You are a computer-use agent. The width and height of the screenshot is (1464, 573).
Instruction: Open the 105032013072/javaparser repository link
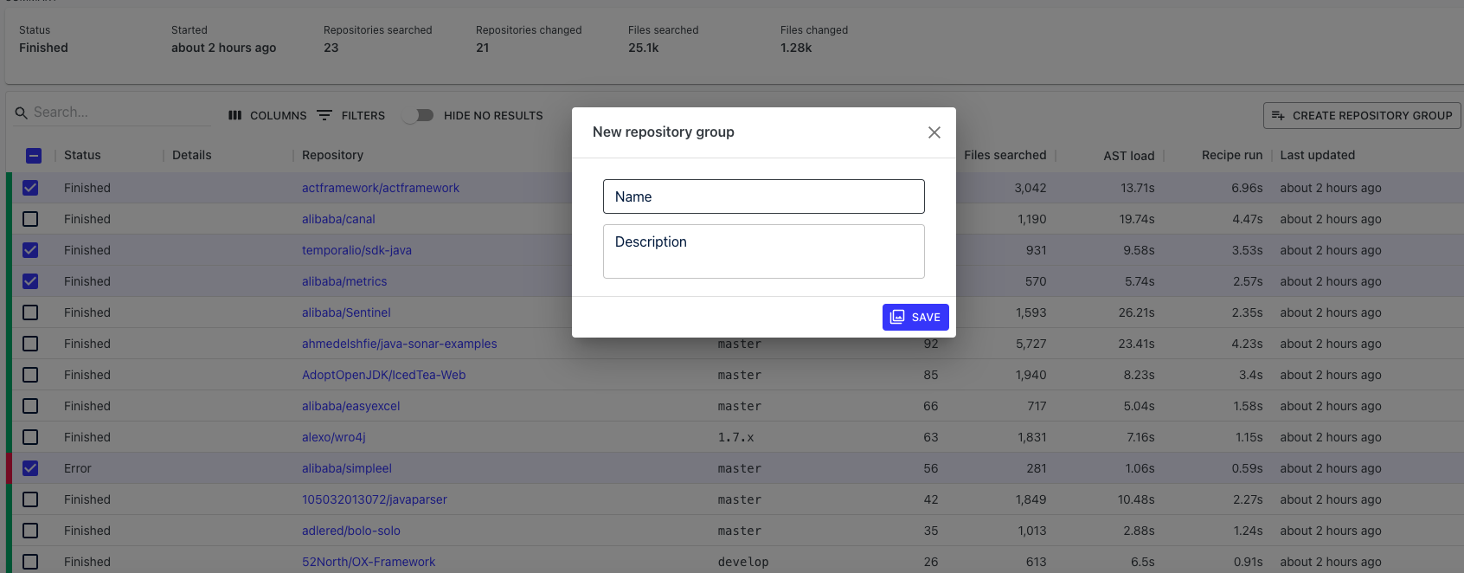(x=375, y=499)
